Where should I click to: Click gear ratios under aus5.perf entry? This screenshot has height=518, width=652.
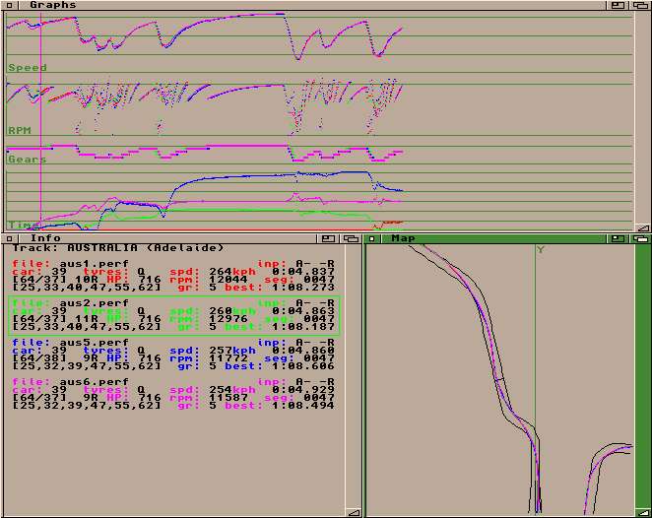pyautogui.click(x=86, y=366)
